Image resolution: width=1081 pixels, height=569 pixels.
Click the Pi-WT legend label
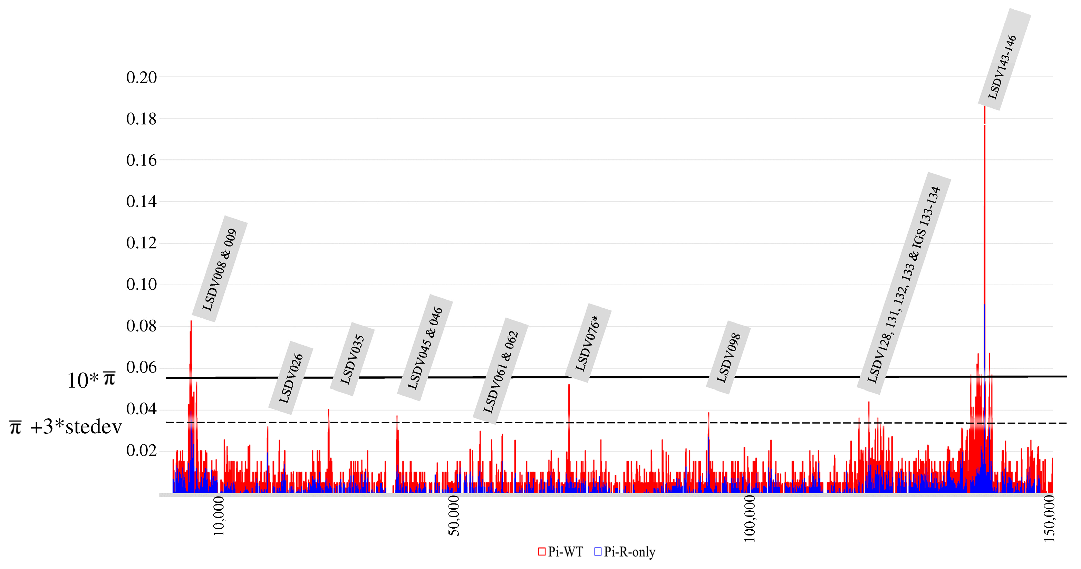(x=565, y=552)
